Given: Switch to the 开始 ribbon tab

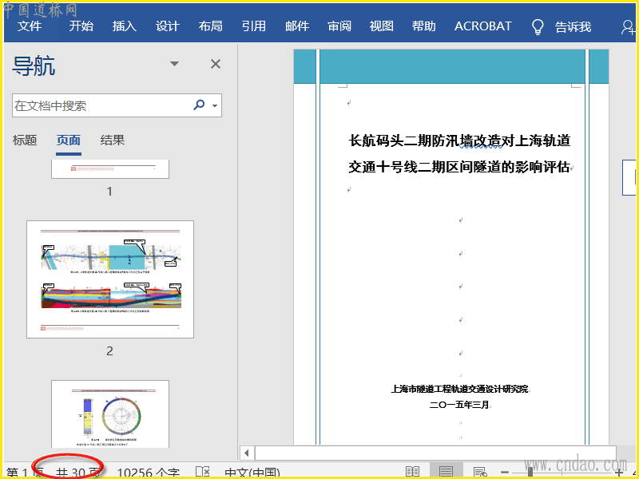Looking at the screenshot, I should 81,26.
